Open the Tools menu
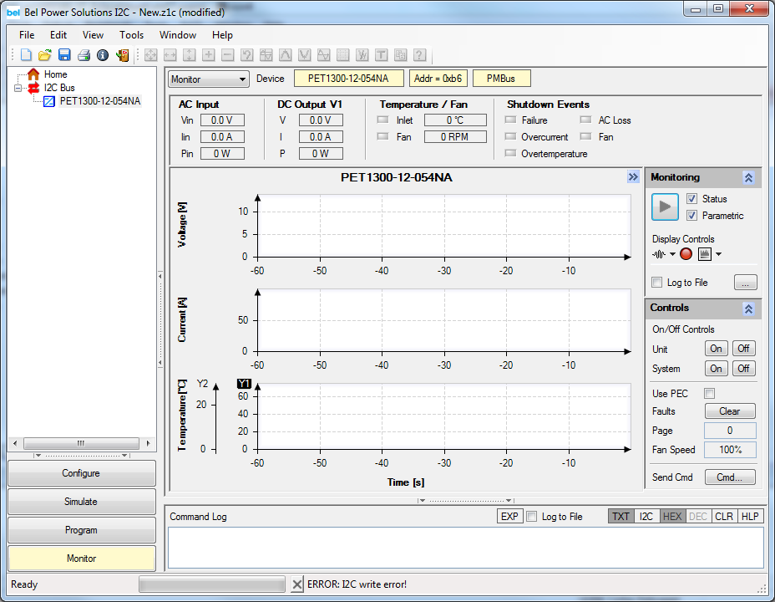 point(131,35)
